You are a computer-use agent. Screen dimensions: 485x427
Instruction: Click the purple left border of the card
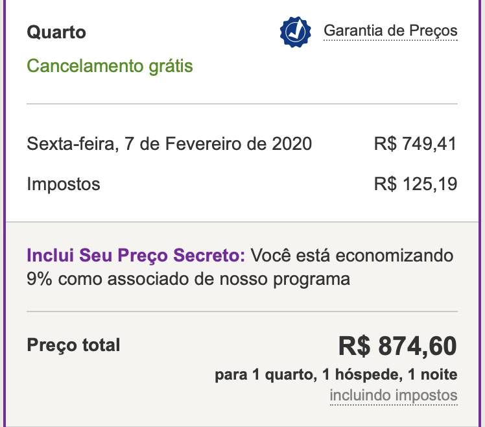click(x=4, y=213)
